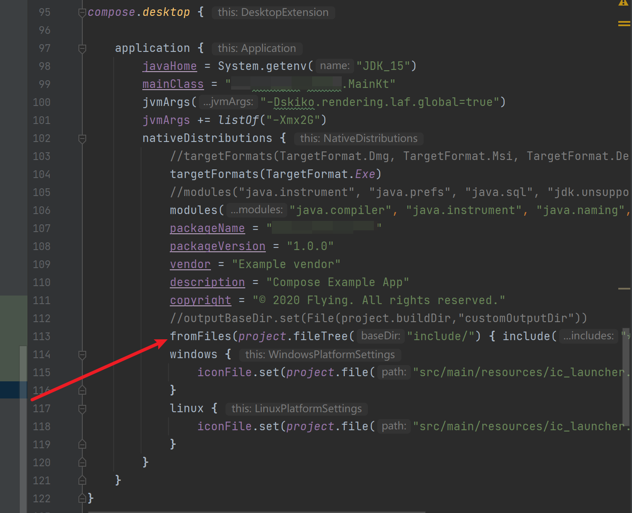Click the baseDir: parameter hint on line 113
Viewport: 632px width, 513px height.
pyautogui.click(x=380, y=336)
